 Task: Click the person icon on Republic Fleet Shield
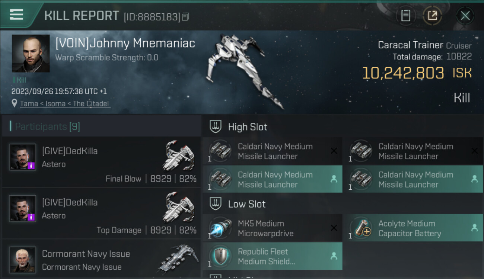coord(334,256)
